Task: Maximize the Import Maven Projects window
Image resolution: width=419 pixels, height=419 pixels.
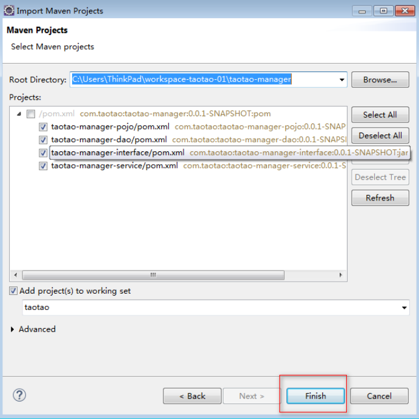Action: (383, 11)
